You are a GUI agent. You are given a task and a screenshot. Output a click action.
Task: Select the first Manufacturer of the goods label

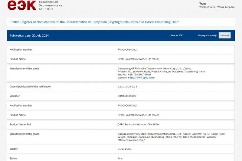(25, 68)
